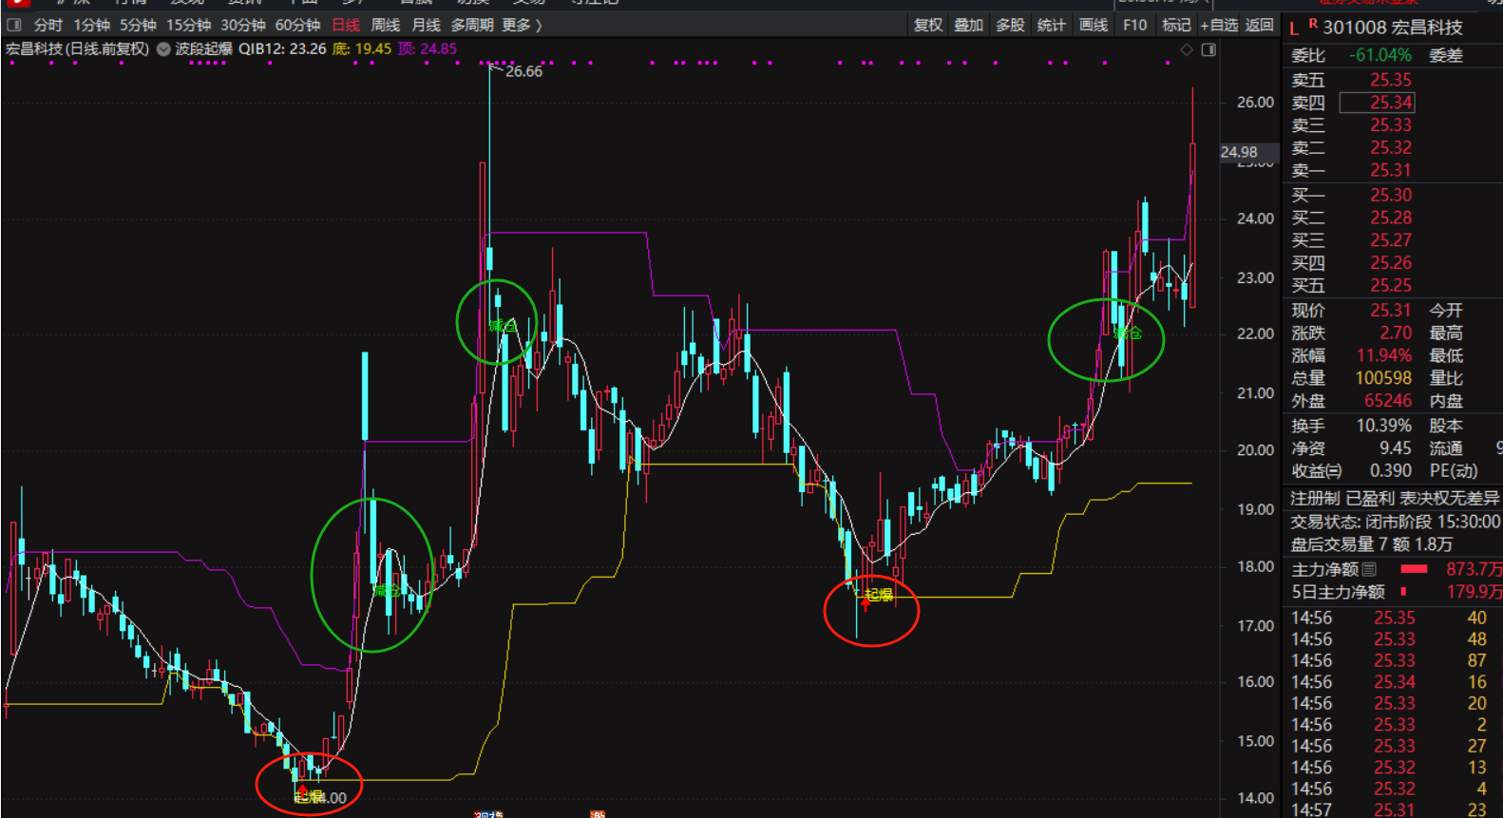This screenshot has height=818, width=1503.
Task: Click the list icon beside 主力净额
Action: point(1369,569)
